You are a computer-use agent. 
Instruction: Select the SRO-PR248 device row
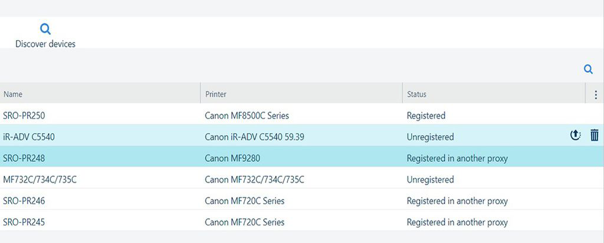point(24,158)
